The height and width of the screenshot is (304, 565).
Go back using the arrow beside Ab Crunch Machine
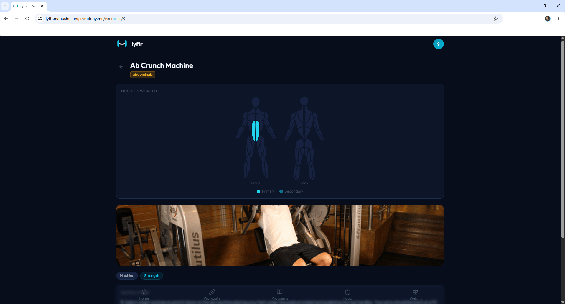pos(121,67)
